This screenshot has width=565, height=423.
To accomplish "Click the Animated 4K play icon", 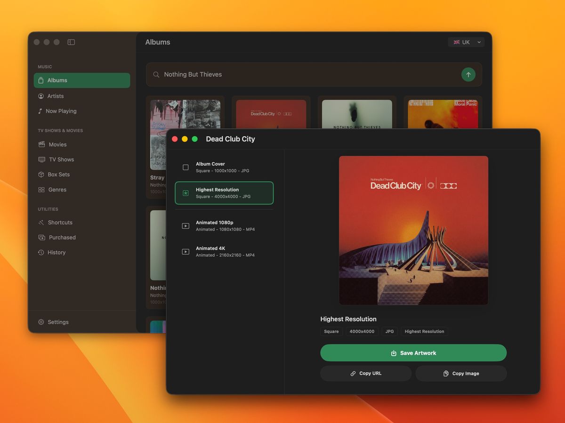I will [186, 252].
